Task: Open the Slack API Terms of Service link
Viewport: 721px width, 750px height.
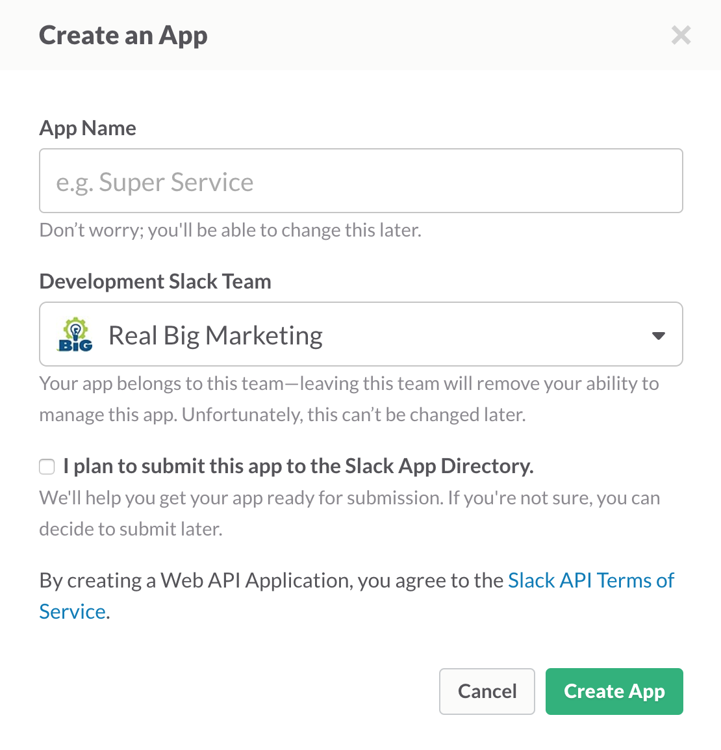Action: [591, 580]
